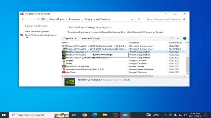Image resolution: width=211 pixels, height=118 pixels.
Task: Click the 10/10/2023 installed date
Action: pos(175,49)
